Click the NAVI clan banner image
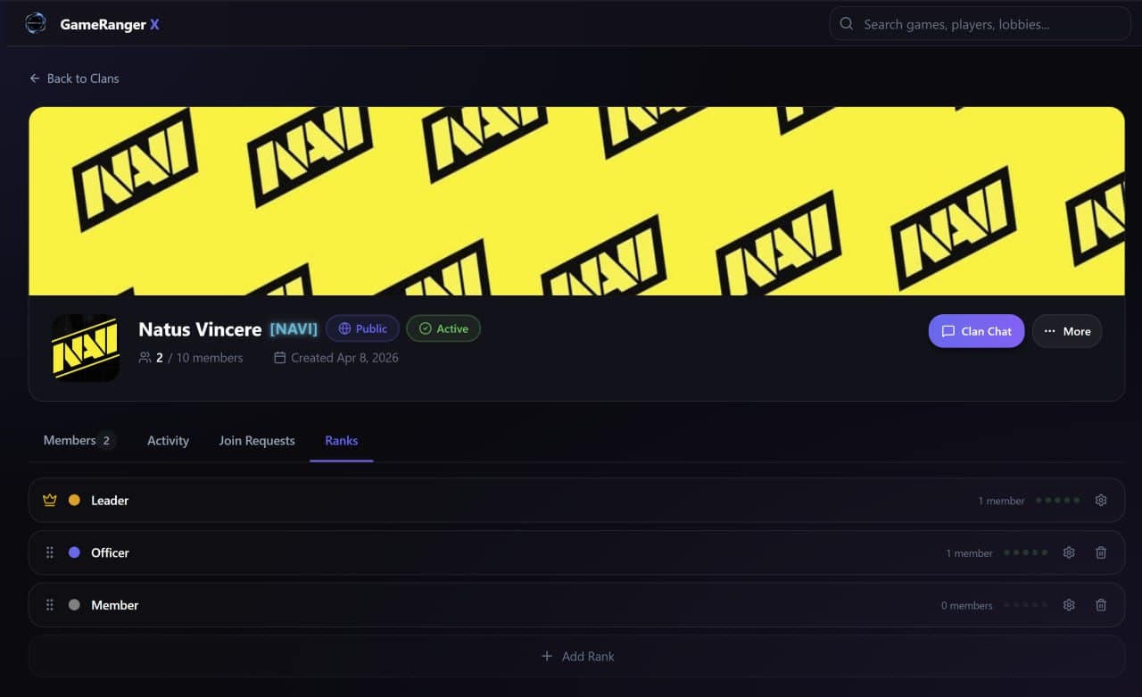 point(576,201)
